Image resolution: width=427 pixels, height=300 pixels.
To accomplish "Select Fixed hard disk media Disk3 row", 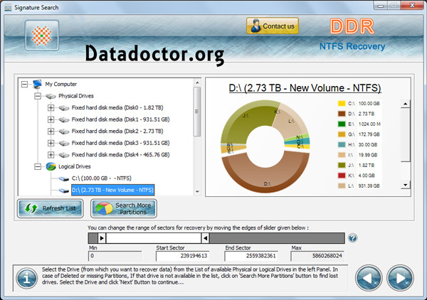I will [x=121, y=143].
